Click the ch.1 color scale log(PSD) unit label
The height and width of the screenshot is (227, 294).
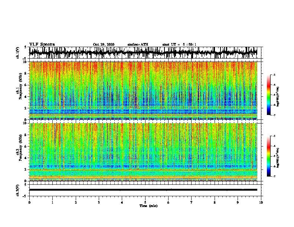coord(278,96)
